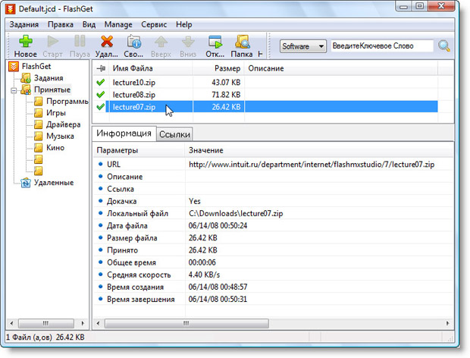This screenshot has height=358, width=470.
Task: Click the info panel horizontal scrollbar thumb
Action: (x=186, y=323)
